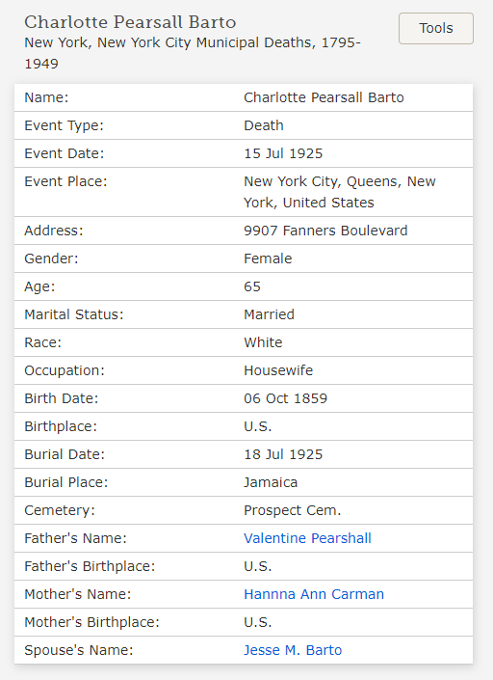Screen dimensions: 493x680
Task: Click the Birth Date value 06 Oct 1859
Action: pyautogui.click(x=285, y=398)
